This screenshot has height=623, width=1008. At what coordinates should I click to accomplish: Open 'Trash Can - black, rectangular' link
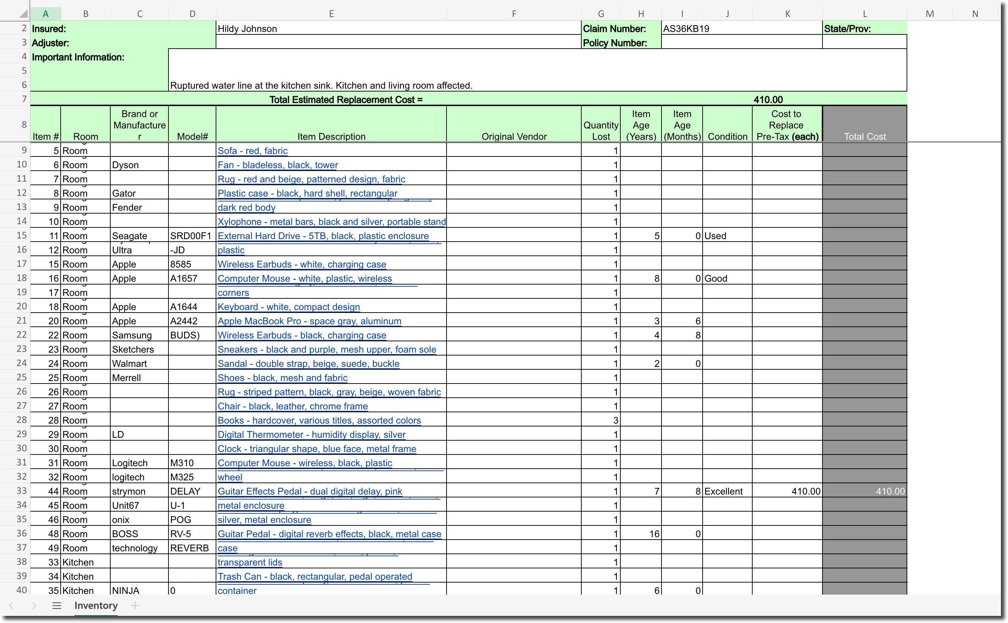point(315,577)
